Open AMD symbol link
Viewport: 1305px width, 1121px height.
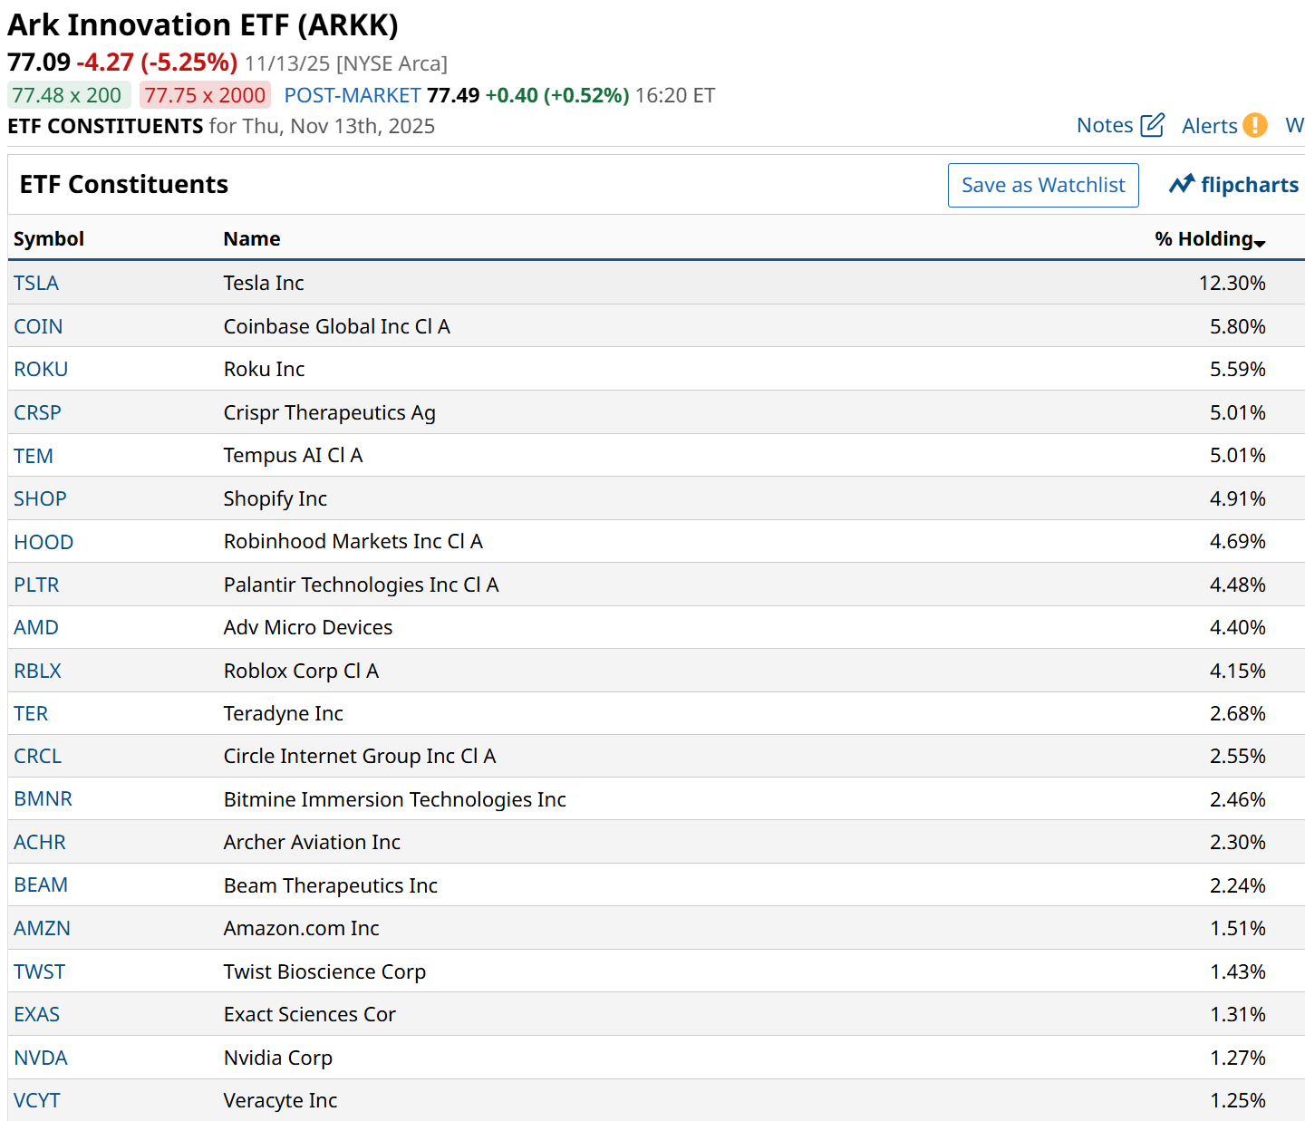pos(36,627)
